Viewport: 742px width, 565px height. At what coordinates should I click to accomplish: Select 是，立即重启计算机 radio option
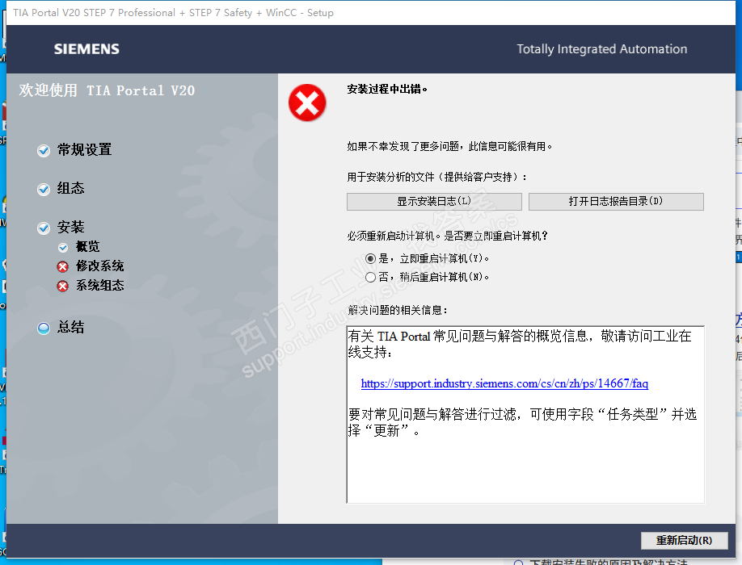(x=370, y=259)
